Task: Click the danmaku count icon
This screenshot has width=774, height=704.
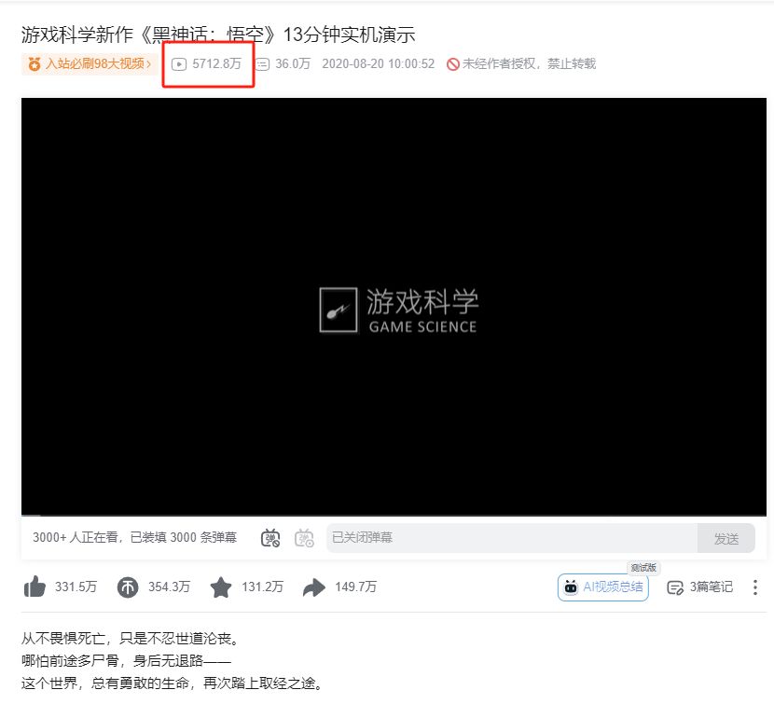Action: tap(262, 64)
